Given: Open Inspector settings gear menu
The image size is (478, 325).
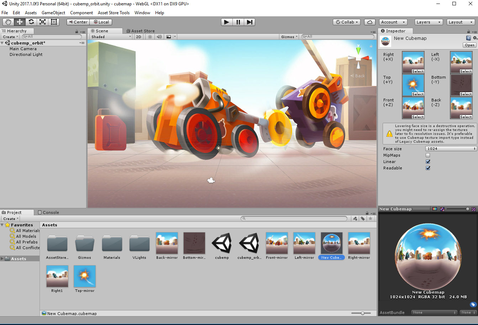Looking at the screenshot, I should point(475,38).
